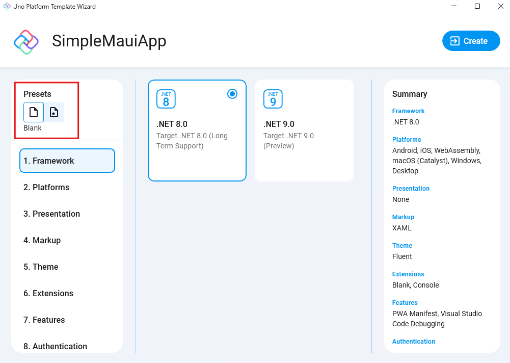Choose the .NET 9.0 framework card
This screenshot has width=510, height=363.
(x=304, y=130)
